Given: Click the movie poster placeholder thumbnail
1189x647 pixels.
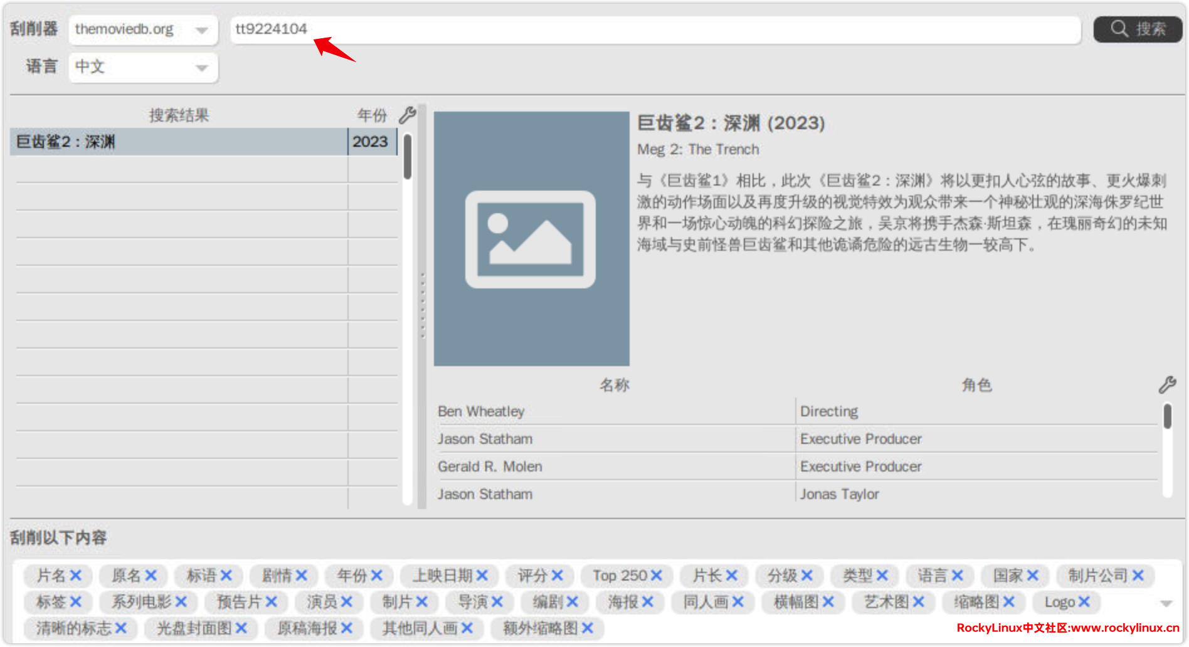Looking at the screenshot, I should (531, 239).
